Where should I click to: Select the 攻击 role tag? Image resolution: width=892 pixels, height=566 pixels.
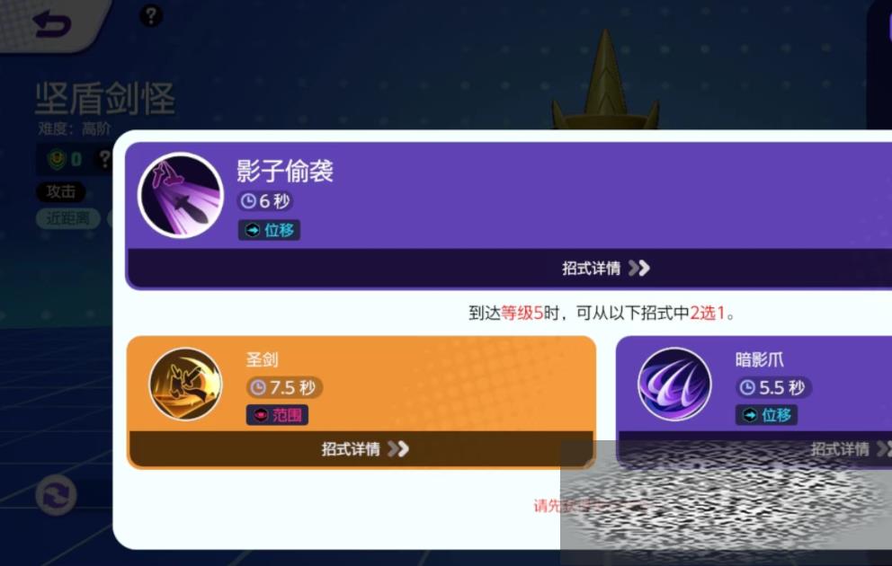point(61,191)
